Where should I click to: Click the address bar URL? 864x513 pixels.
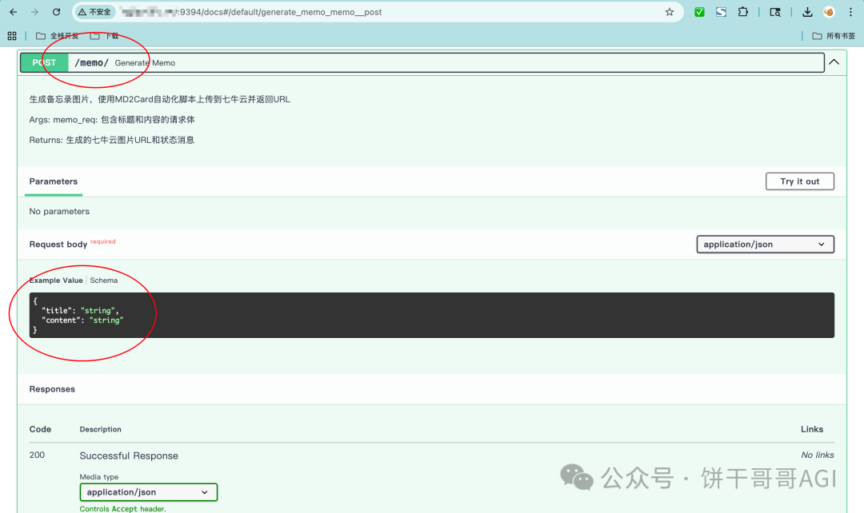pyautogui.click(x=251, y=12)
